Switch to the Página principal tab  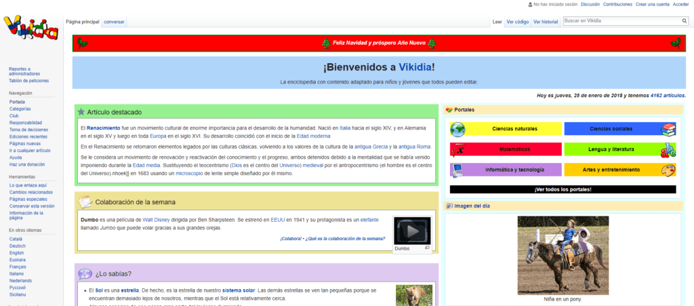(x=83, y=22)
